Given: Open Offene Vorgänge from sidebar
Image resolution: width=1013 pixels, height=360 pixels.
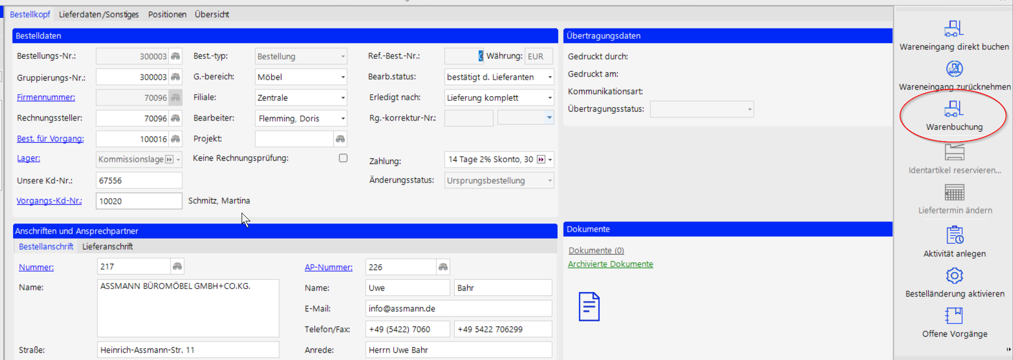Looking at the screenshot, I should click(954, 316).
